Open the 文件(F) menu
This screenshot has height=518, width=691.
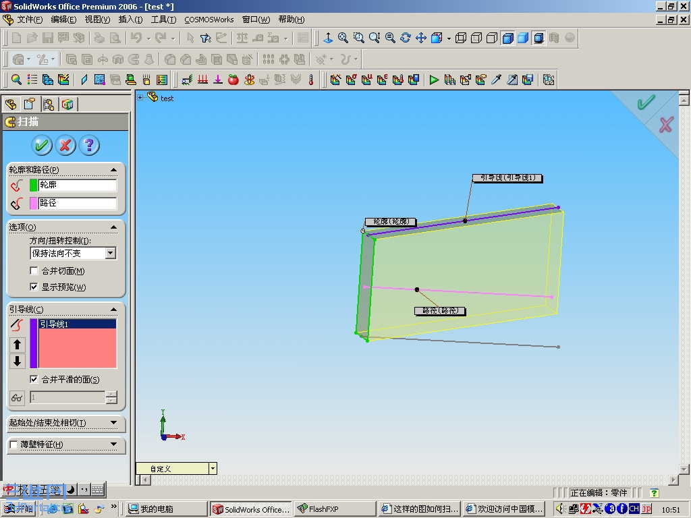coord(30,20)
